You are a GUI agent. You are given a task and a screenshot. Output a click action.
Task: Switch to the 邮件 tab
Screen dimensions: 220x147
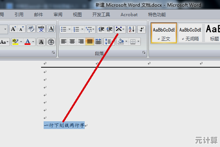(38, 15)
